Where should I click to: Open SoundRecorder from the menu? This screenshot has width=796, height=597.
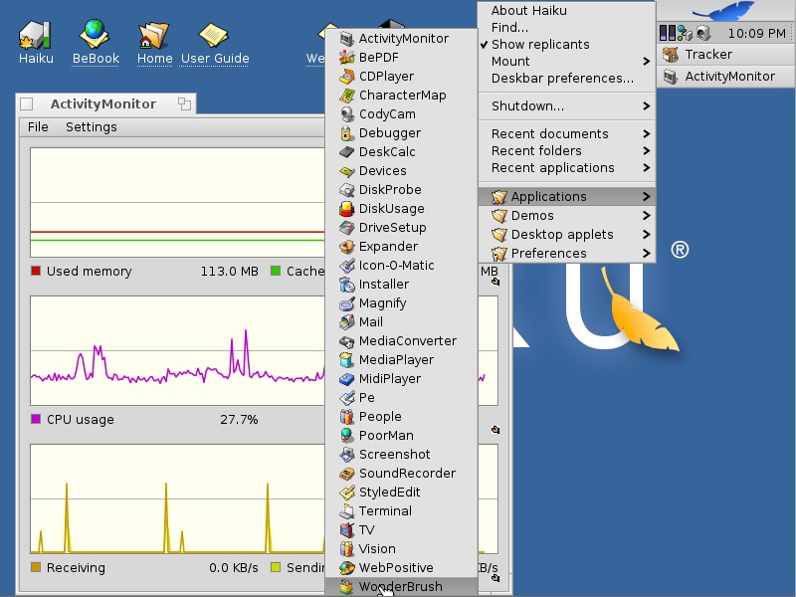pyautogui.click(x=401, y=474)
